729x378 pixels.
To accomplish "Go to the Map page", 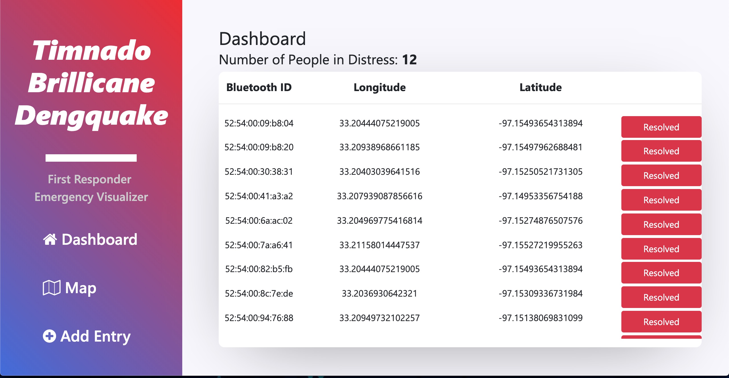I will tap(81, 288).
